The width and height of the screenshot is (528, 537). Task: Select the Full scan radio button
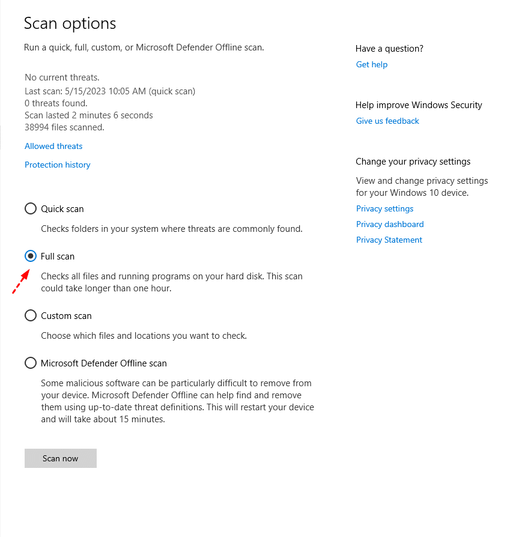(31, 256)
